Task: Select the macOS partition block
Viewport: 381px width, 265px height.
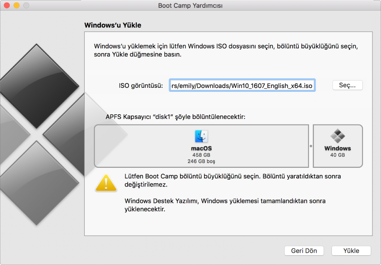Action: pos(201,146)
